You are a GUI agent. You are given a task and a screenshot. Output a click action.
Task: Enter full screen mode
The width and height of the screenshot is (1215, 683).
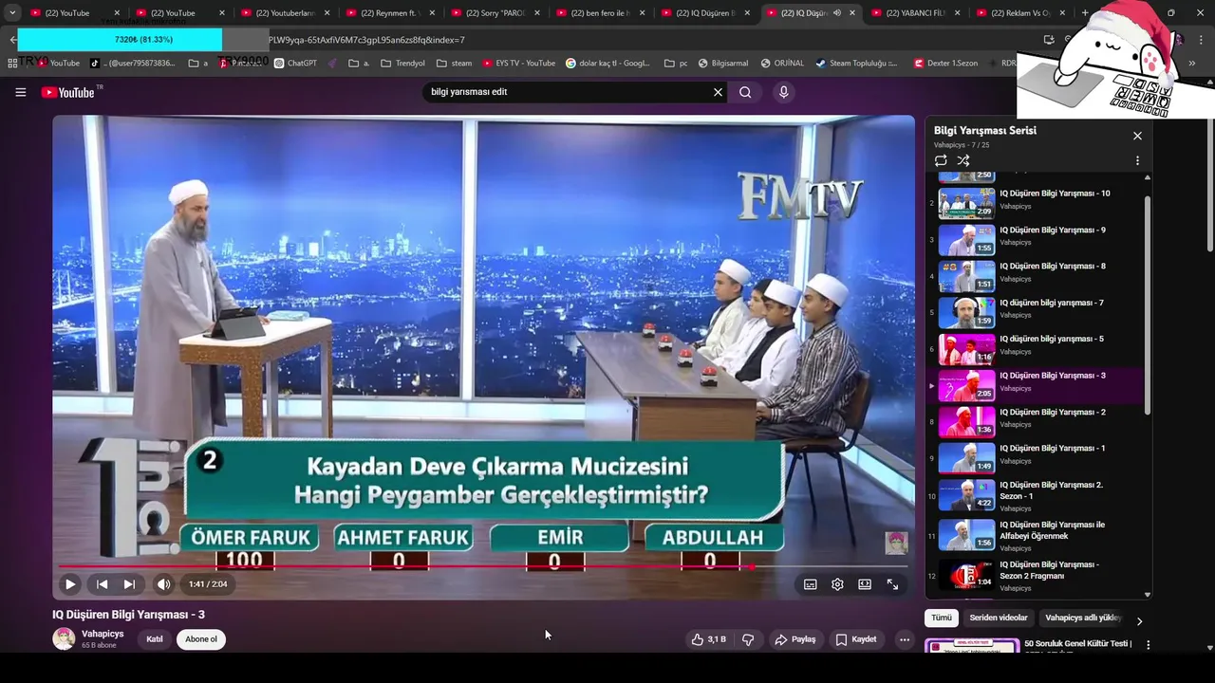pos(892,584)
